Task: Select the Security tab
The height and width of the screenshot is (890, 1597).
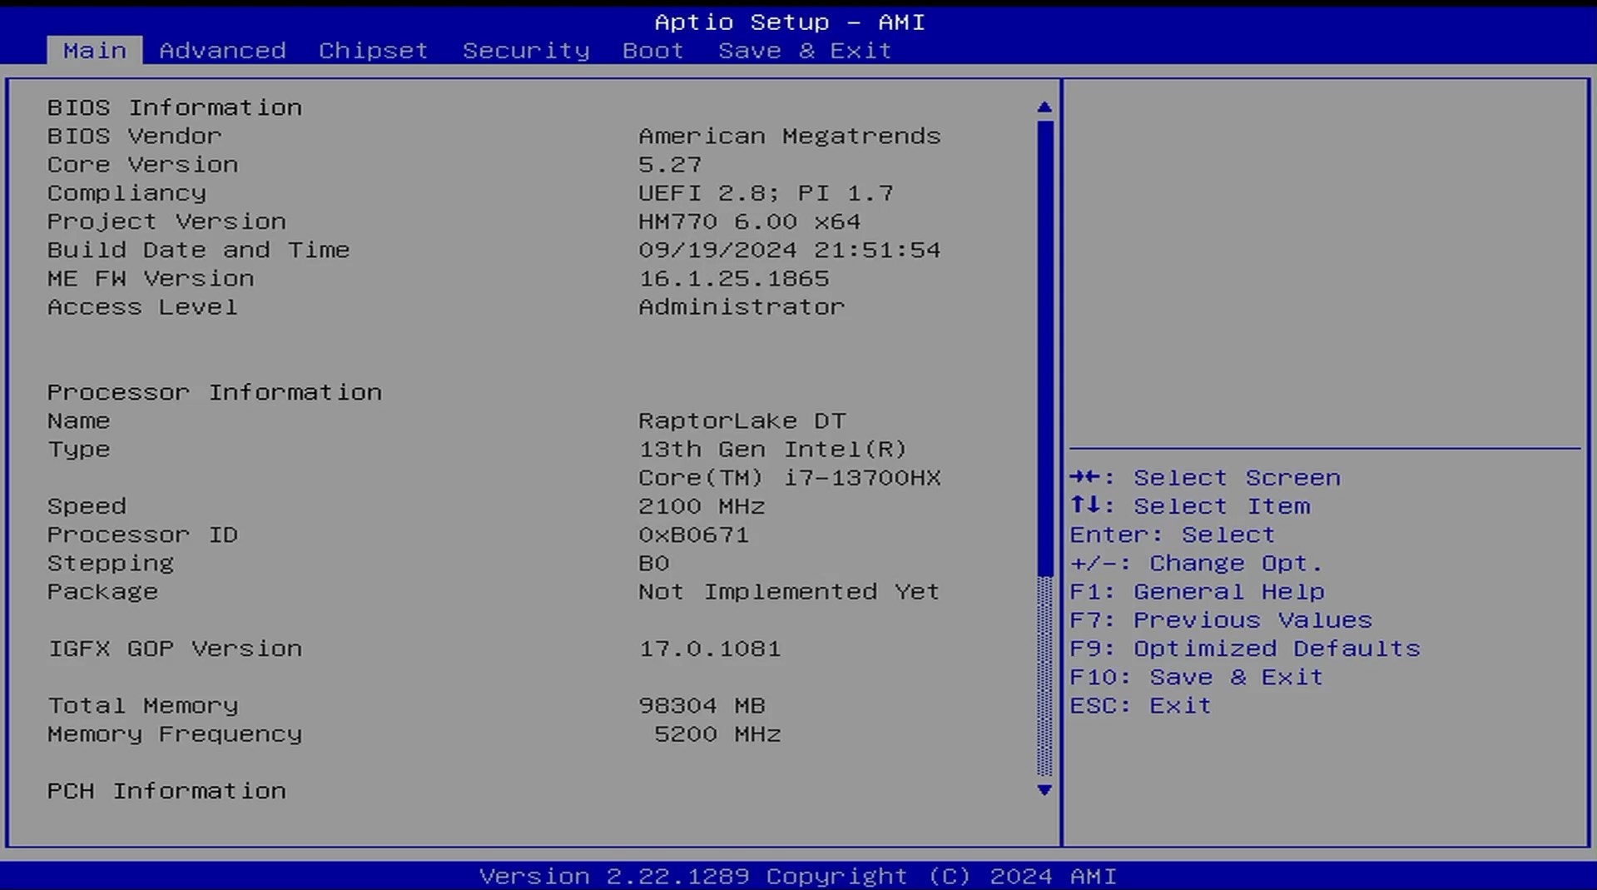Action: [x=525, y=51]
